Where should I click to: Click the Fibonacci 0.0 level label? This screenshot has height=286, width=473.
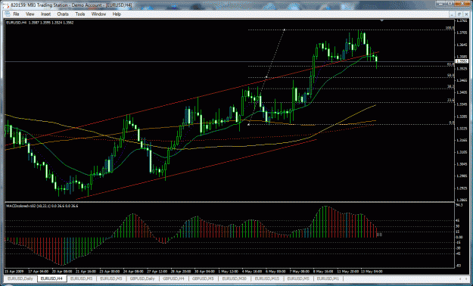tap(452, 123)
